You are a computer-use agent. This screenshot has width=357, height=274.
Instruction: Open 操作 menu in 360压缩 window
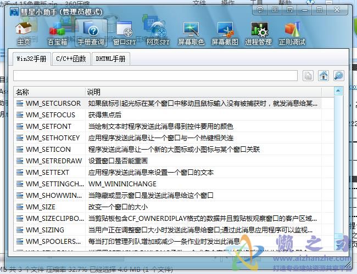[x=228, y=3]
